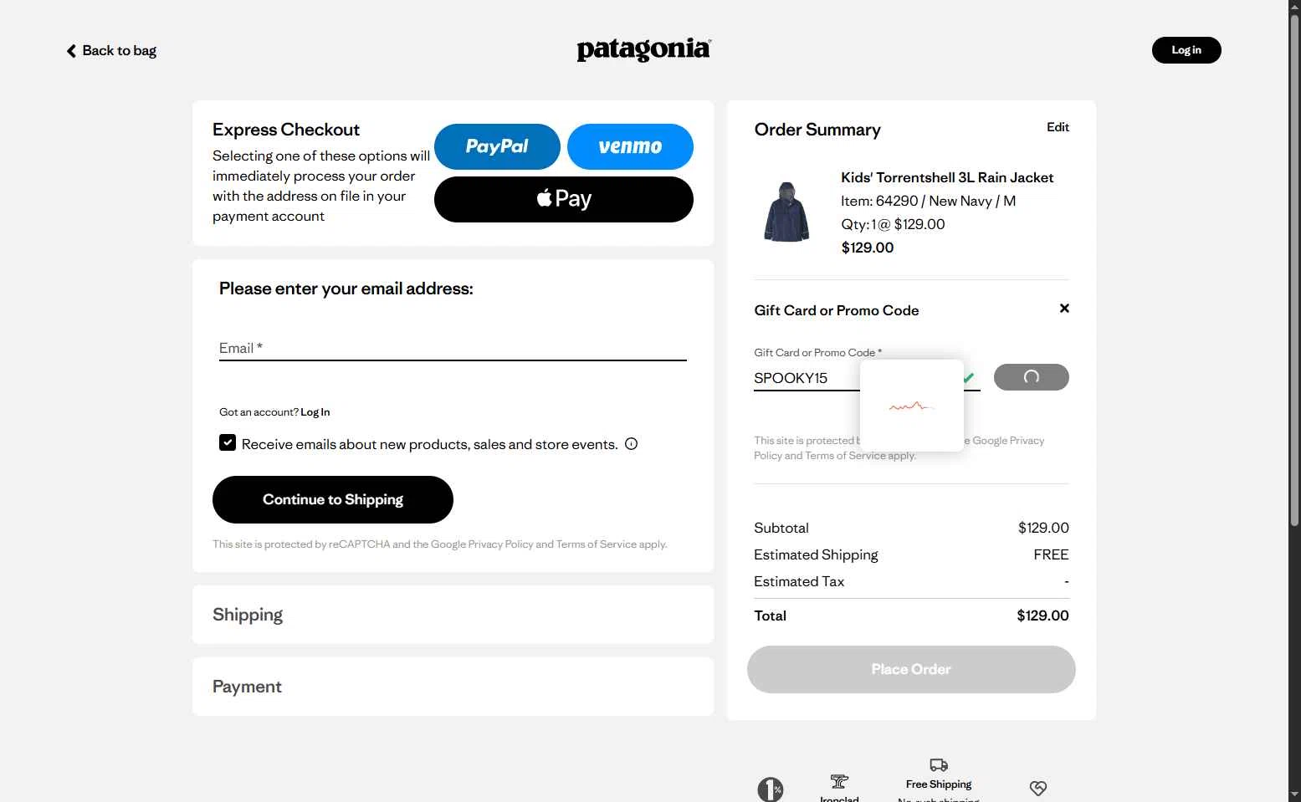Click the Ironclad Guarantee anvil icon
Viewport: 1301px width, 802px height.
tap(839, 782)
